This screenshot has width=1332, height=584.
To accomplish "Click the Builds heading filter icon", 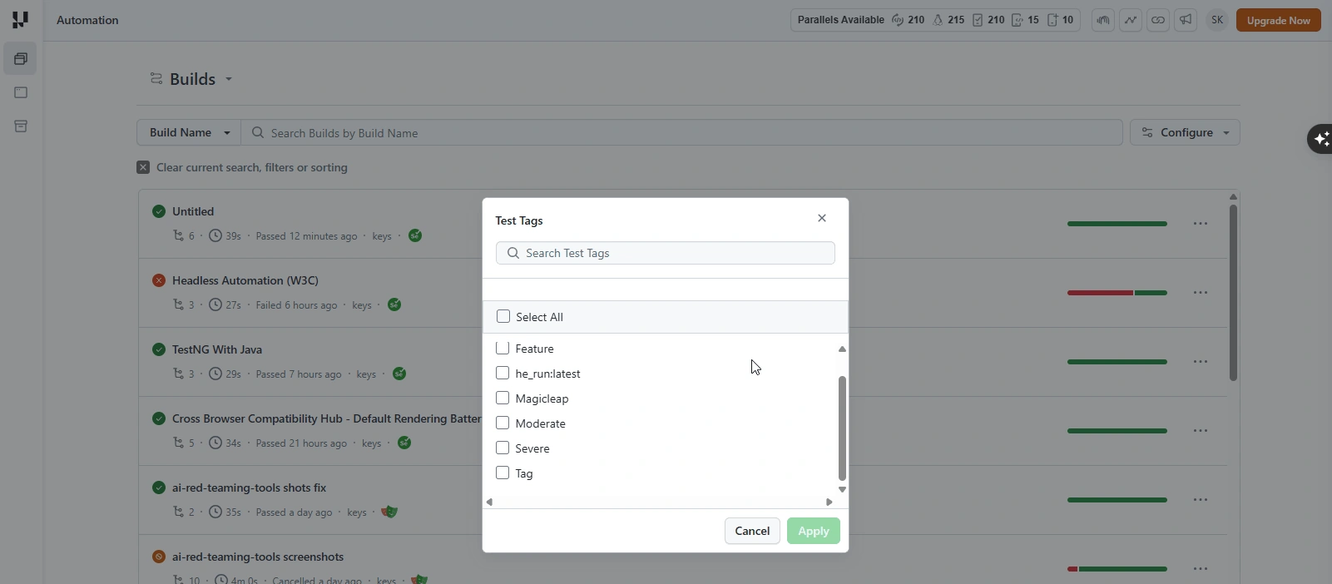I will [x=156, y=78].
